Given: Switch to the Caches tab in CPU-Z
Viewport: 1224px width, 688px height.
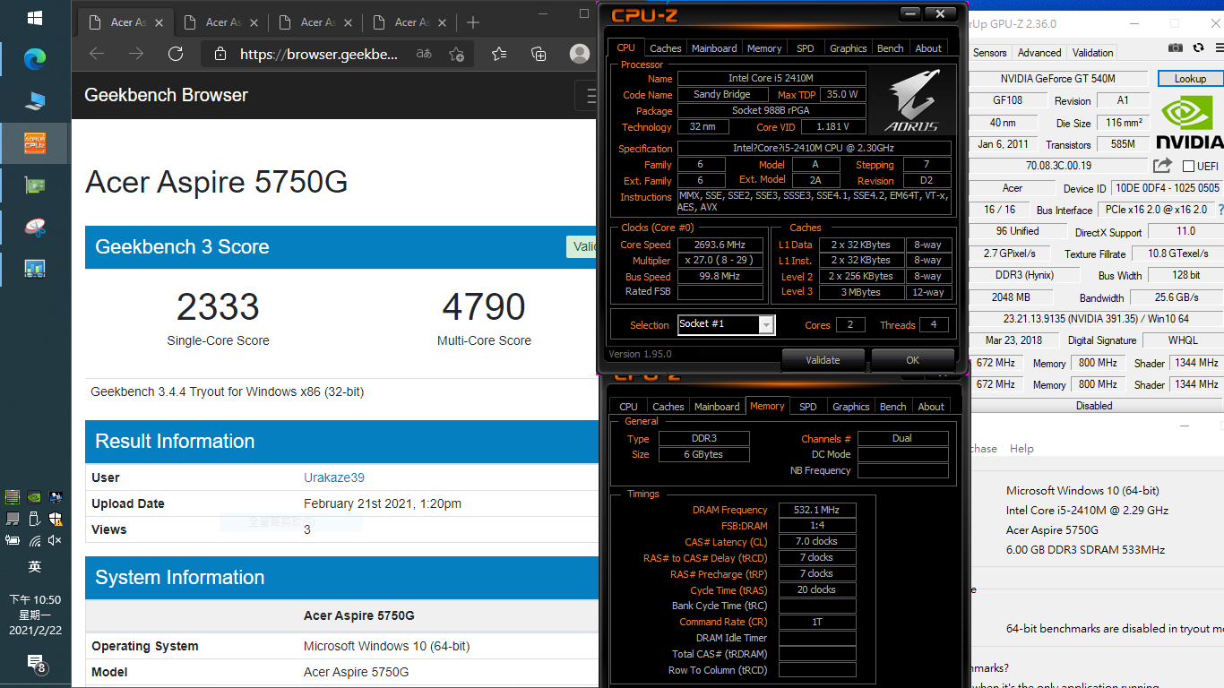Looking at the screenshot, I should click(x=666, y=48).
